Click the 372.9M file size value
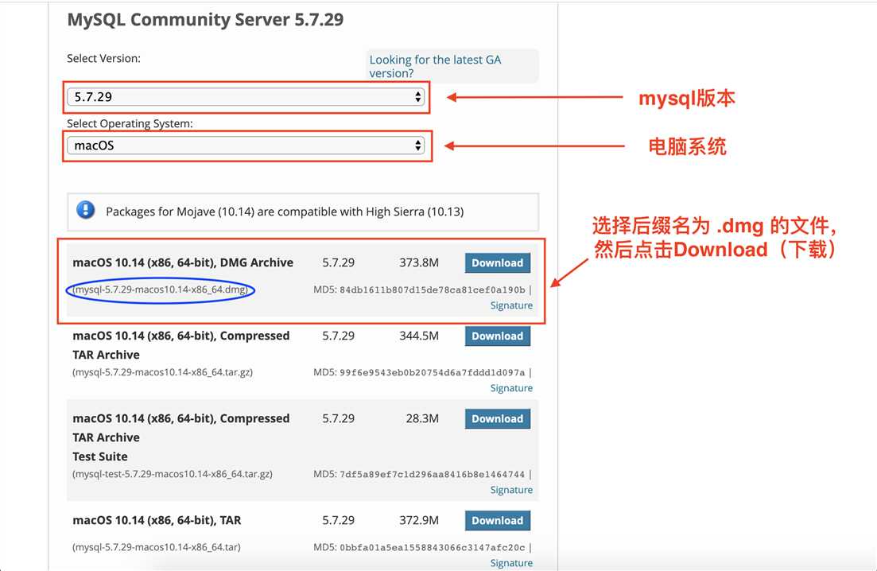The image size is (877, 571). click(x=419, y=521)
